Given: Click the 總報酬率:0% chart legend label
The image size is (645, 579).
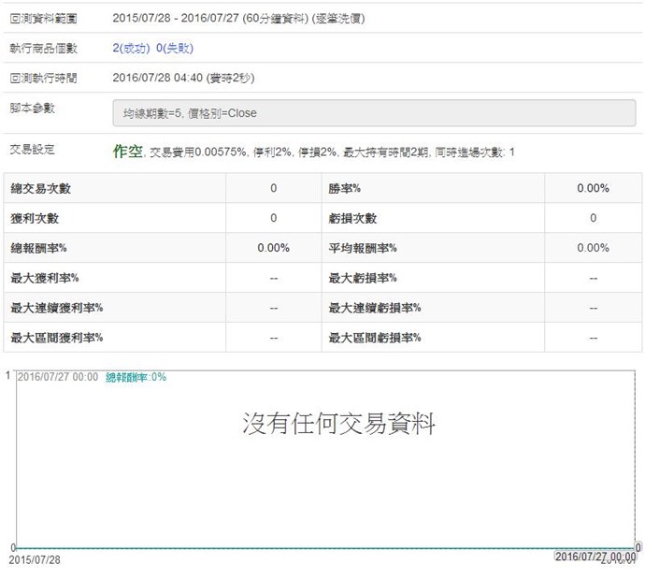Looking at the screenshot, I should point(136,377).
